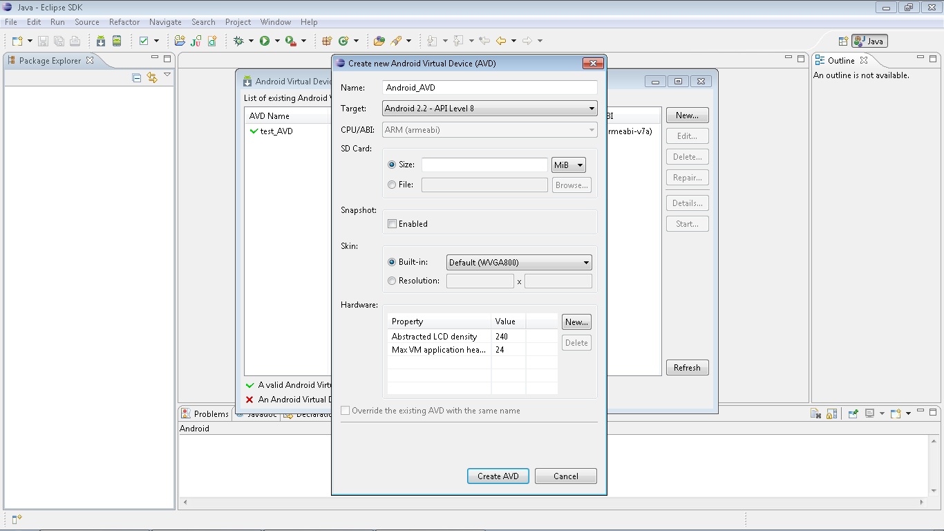The width and height of the screenshot is (944, 531).
Task: Open the Run dropdown arrow
Action: [277, 41]
